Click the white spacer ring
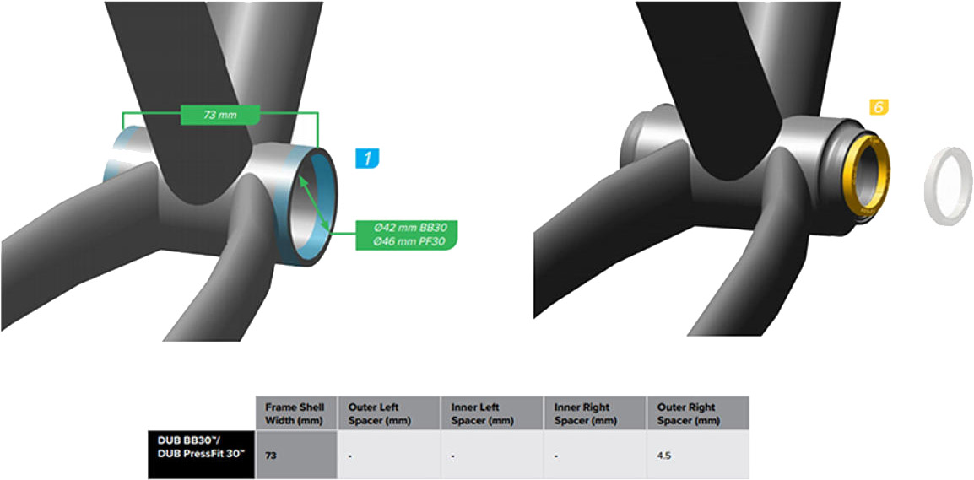Image resolution: width=974 pixels, height=480 pixels. click(949, 185)
